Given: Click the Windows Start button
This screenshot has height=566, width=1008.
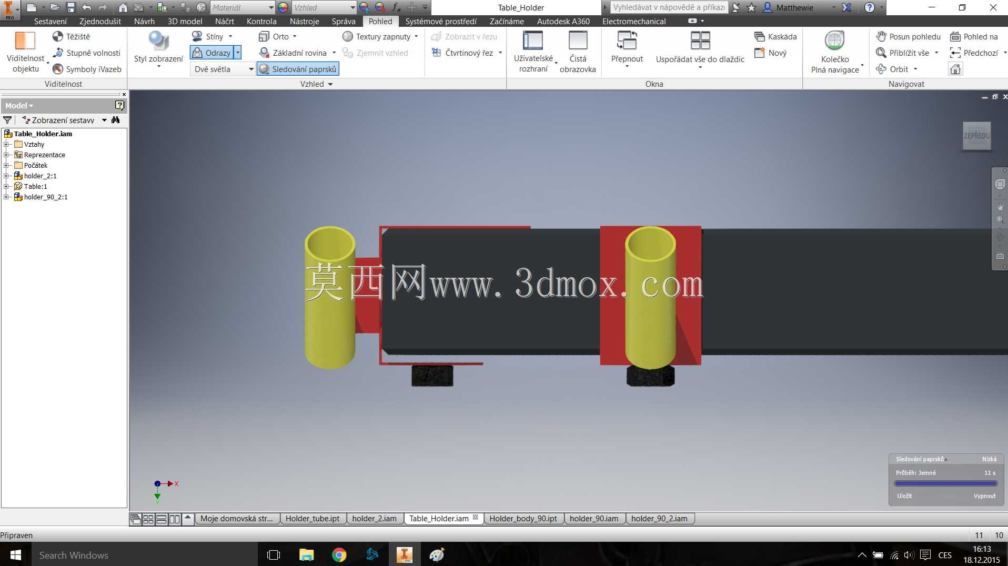Looking at the screenshot, I should (16, 554).
